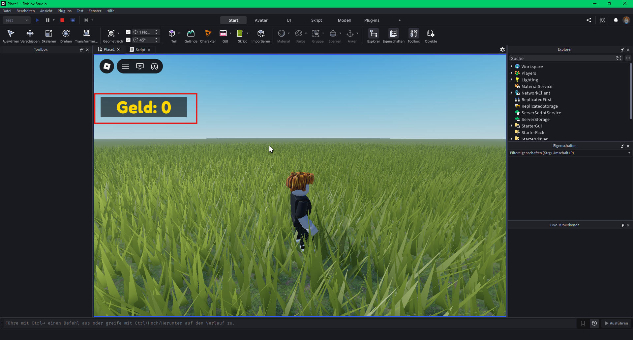Image resolution: width=633 pixels, height=340 pixels.
Task: Expand the Players tree node
Action: [x=512, y=73]
